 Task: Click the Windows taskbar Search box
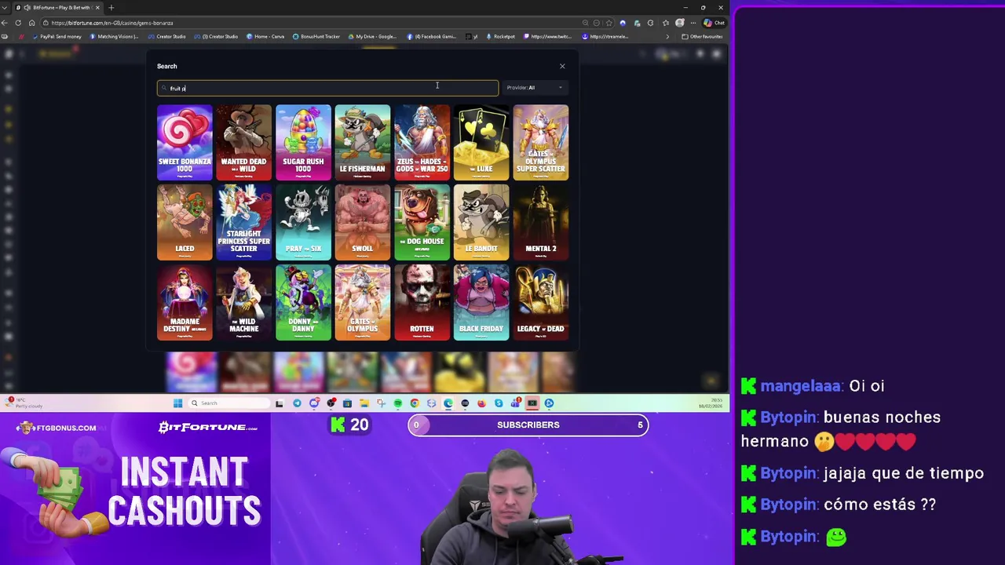pos(228,403)
